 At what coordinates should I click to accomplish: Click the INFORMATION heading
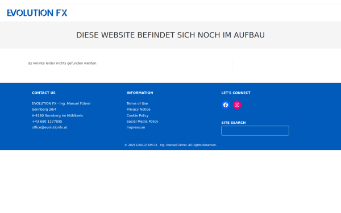point(140,93)
